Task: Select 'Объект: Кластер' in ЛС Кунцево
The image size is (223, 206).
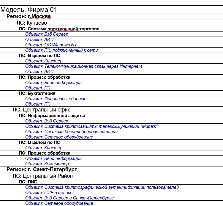Action: 44,61
